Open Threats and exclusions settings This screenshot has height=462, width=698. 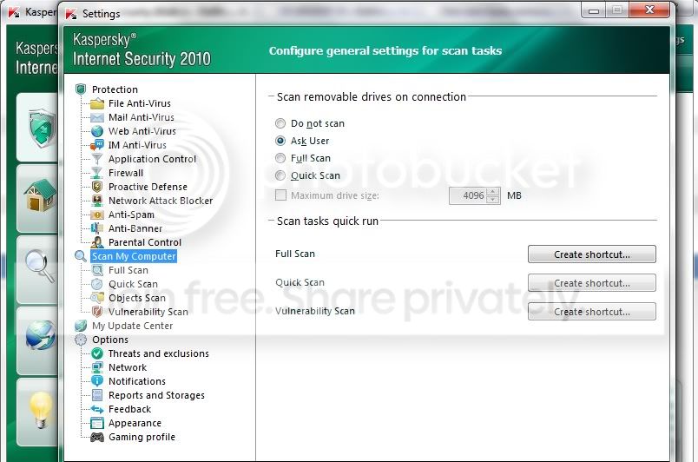point(159,353)
